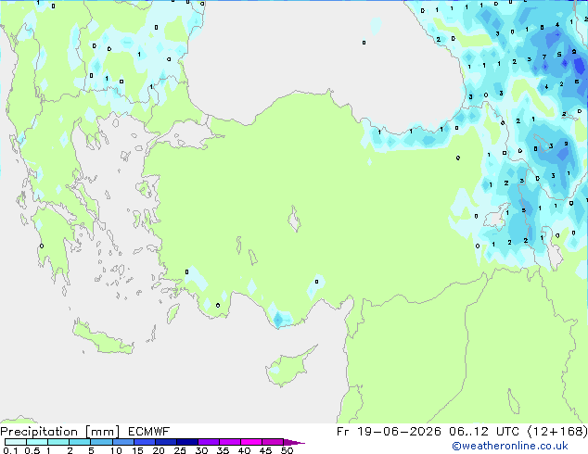Click the 35–40 mm violet legend swatch
The height and width of the screenshot is (454, 588).
(x=229, y=442)
